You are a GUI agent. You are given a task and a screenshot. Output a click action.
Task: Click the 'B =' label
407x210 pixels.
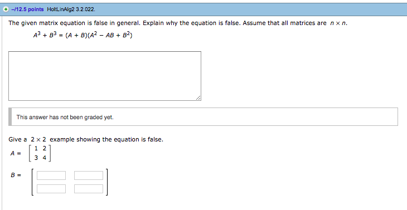[x=16, y=175]
